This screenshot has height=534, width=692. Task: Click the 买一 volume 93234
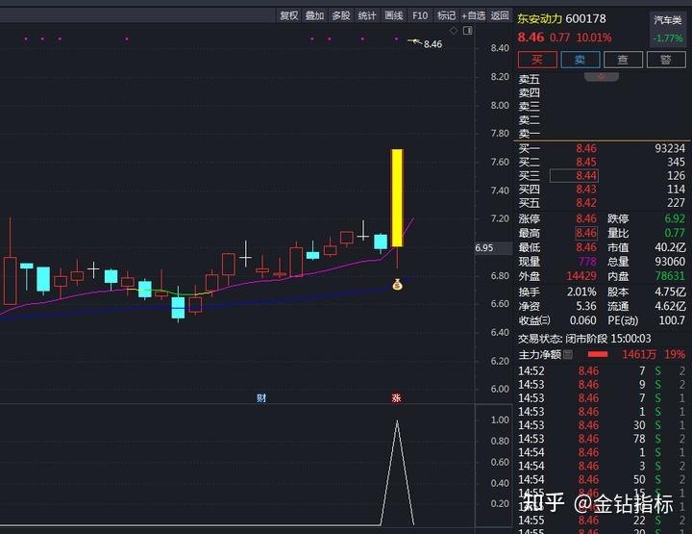point(670,148)
